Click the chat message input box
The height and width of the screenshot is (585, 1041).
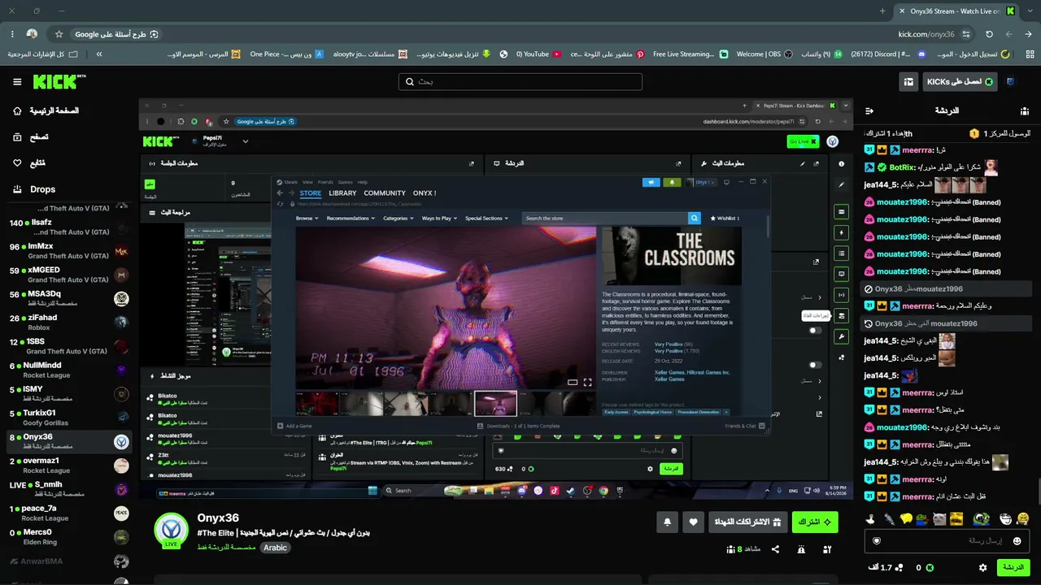pyautogui.click(x=947, y=540)
